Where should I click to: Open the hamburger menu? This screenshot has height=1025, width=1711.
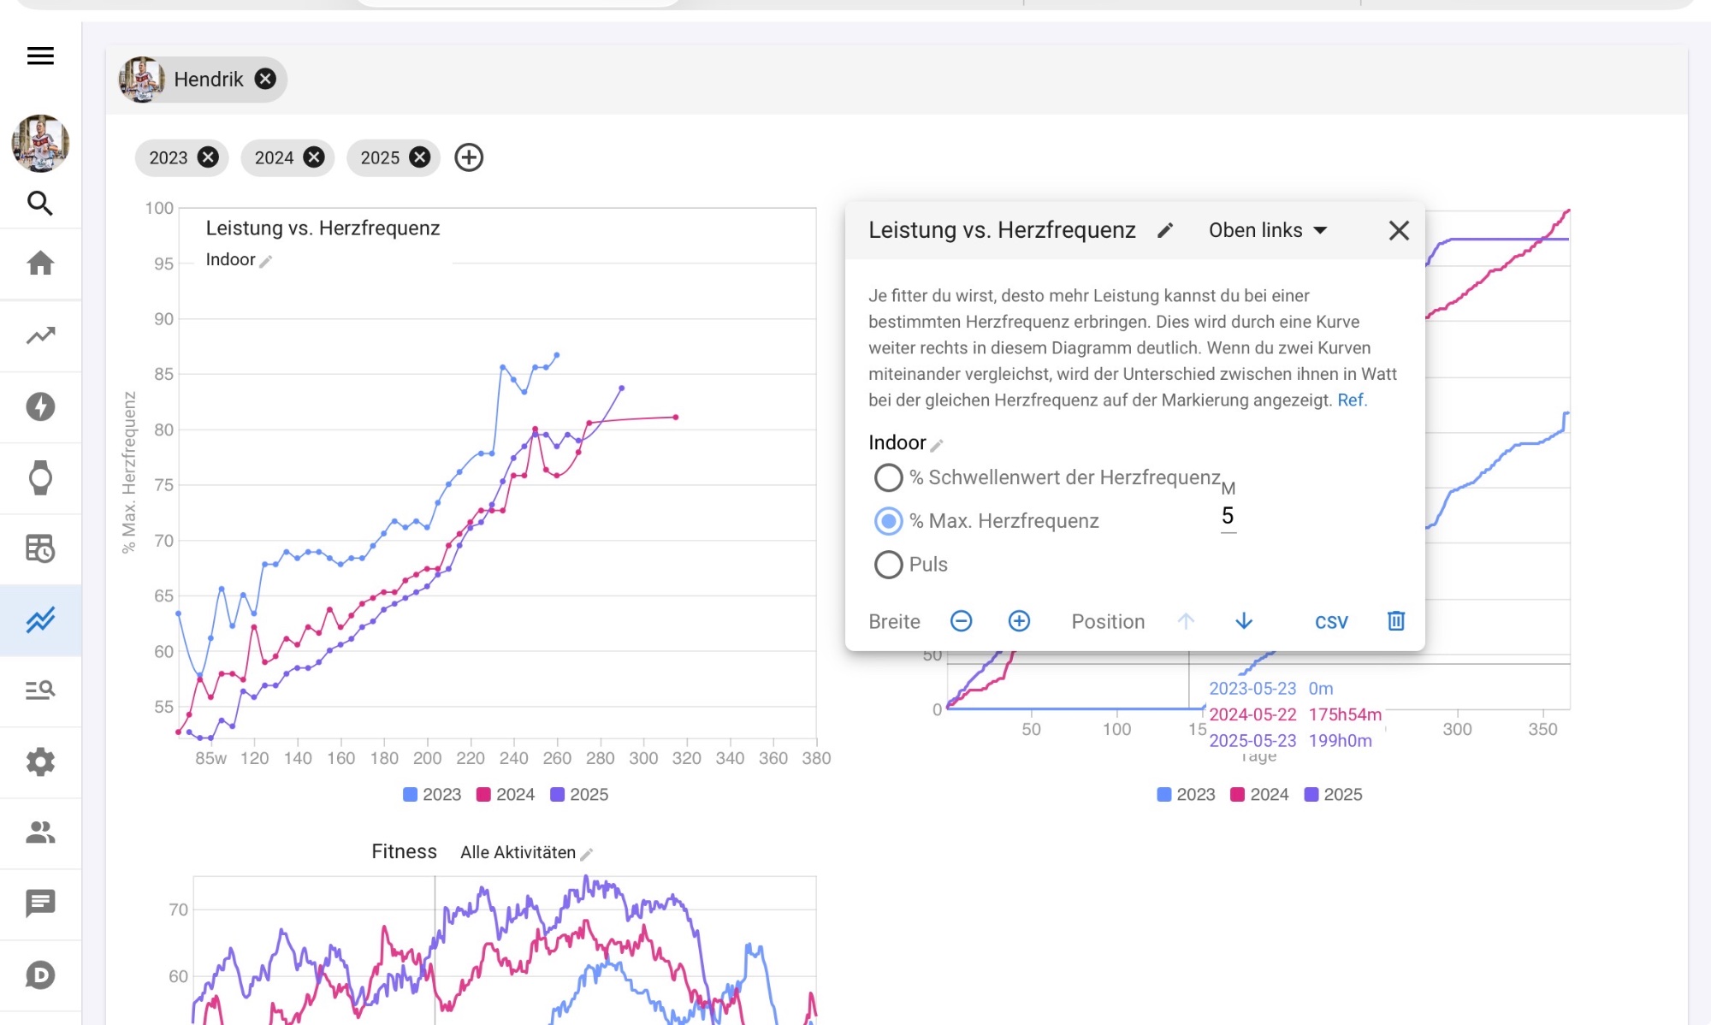click(40, 56)
